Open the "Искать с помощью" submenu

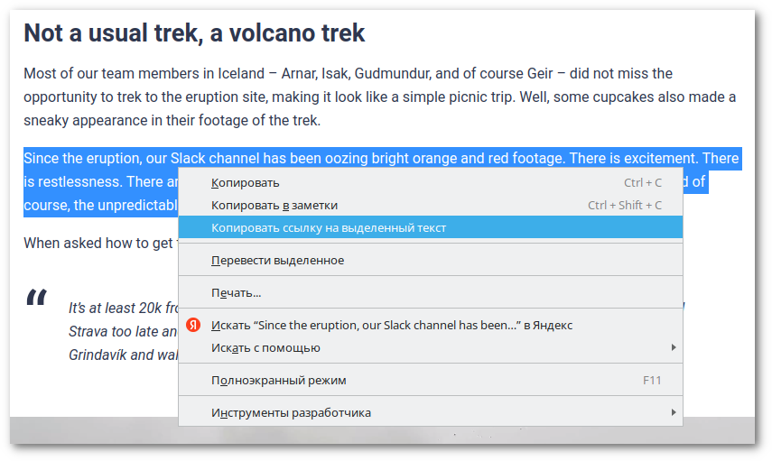265,348
